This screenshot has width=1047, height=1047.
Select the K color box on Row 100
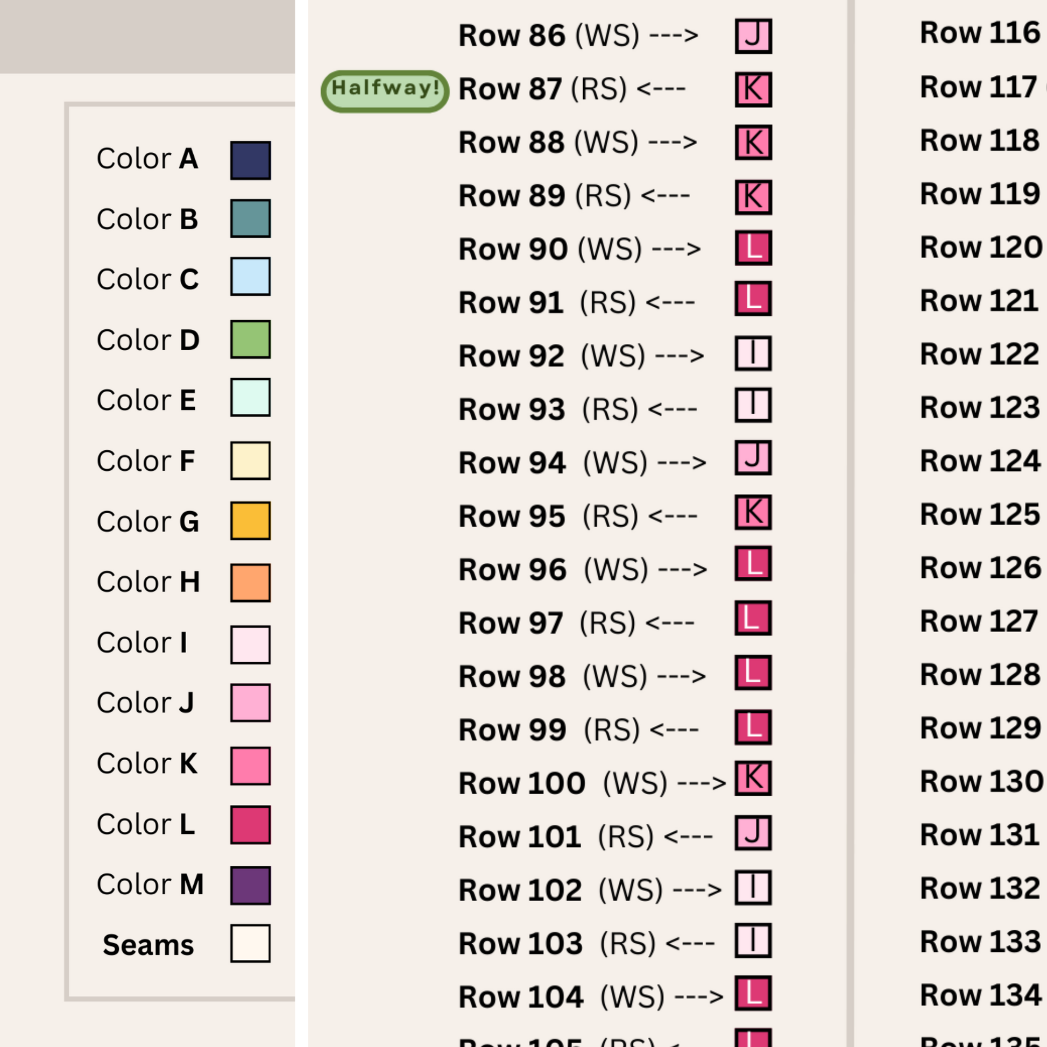point(753,778)
